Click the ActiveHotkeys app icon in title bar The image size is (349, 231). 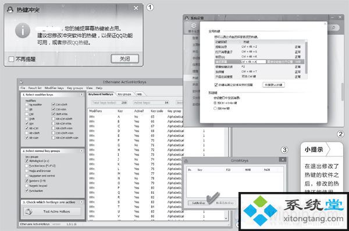point(22,82)
